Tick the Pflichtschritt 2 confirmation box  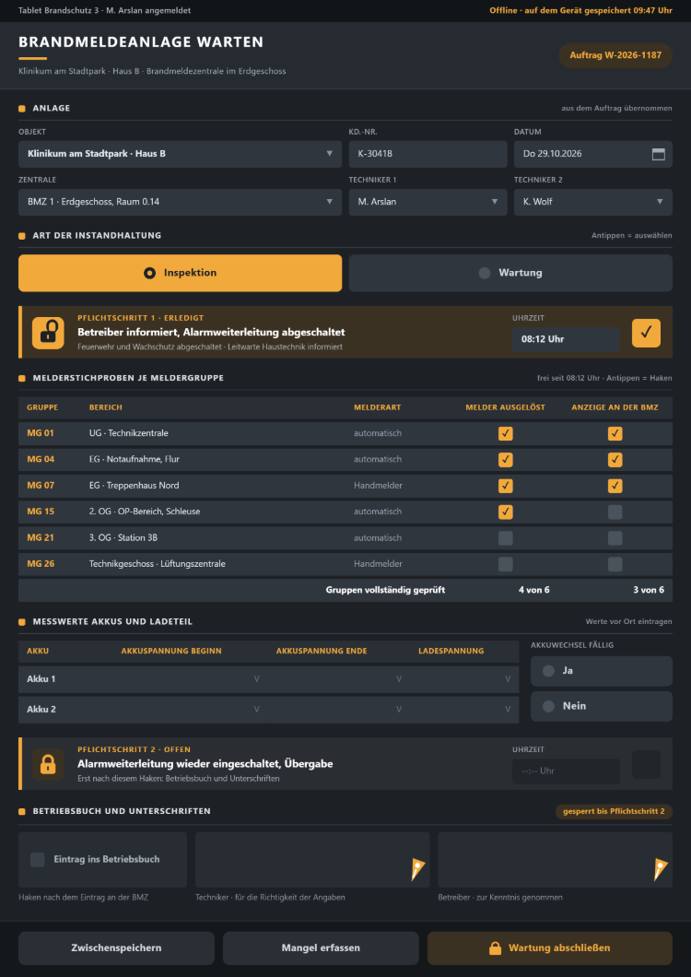point(646,764)
